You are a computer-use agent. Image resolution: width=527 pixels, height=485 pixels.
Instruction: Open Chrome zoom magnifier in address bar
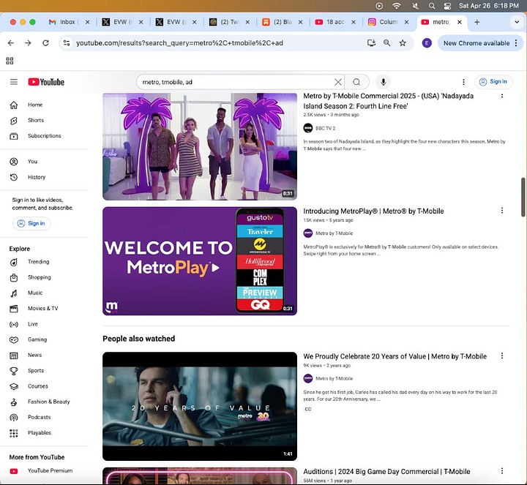387,43
